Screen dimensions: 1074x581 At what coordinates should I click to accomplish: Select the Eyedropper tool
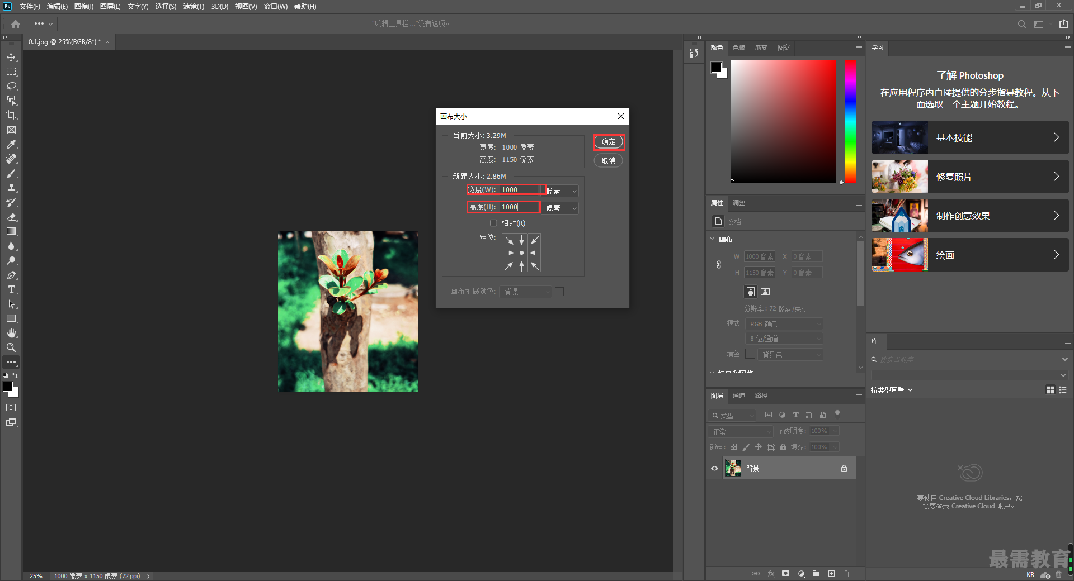coord(11,144)
